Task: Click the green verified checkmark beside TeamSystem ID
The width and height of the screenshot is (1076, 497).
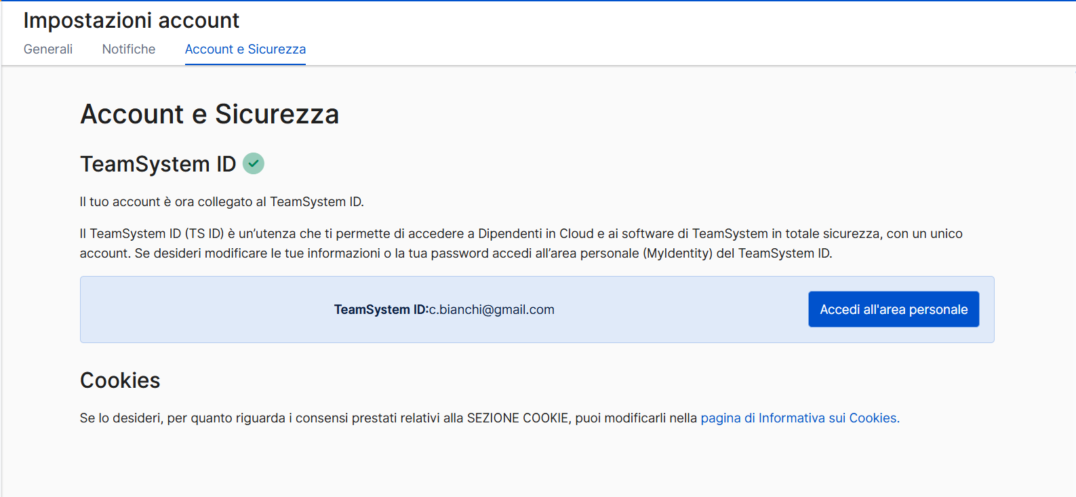Action: (x=254, y=163)
